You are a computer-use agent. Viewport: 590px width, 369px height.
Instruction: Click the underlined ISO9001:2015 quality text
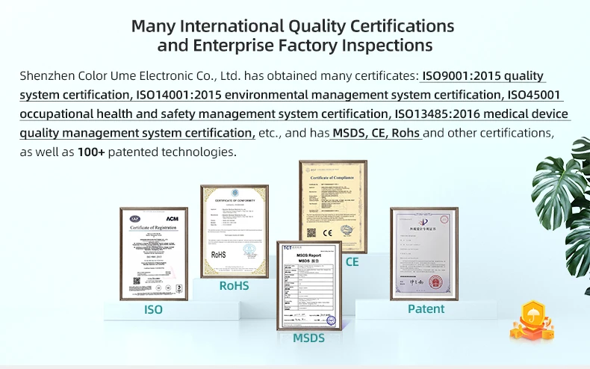(x=483, y=76)
